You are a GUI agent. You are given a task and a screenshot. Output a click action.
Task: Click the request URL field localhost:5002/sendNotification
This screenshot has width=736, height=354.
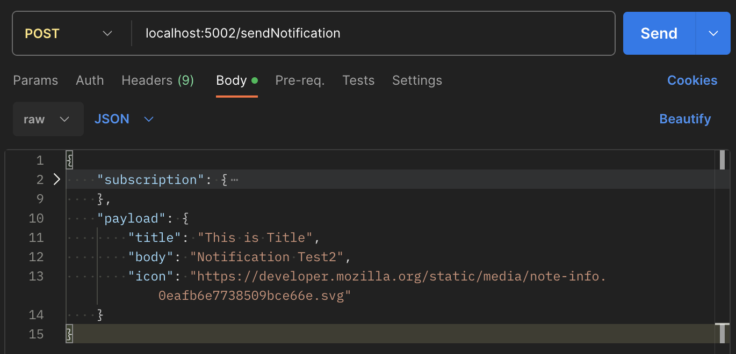[373, 33]
